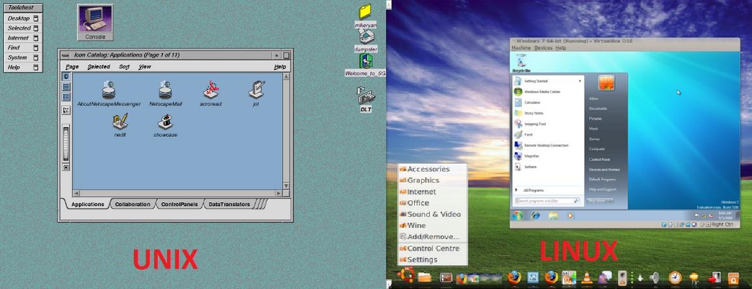Select the nedit icon
The image size is (752, 289).
(x=120, y=121)
